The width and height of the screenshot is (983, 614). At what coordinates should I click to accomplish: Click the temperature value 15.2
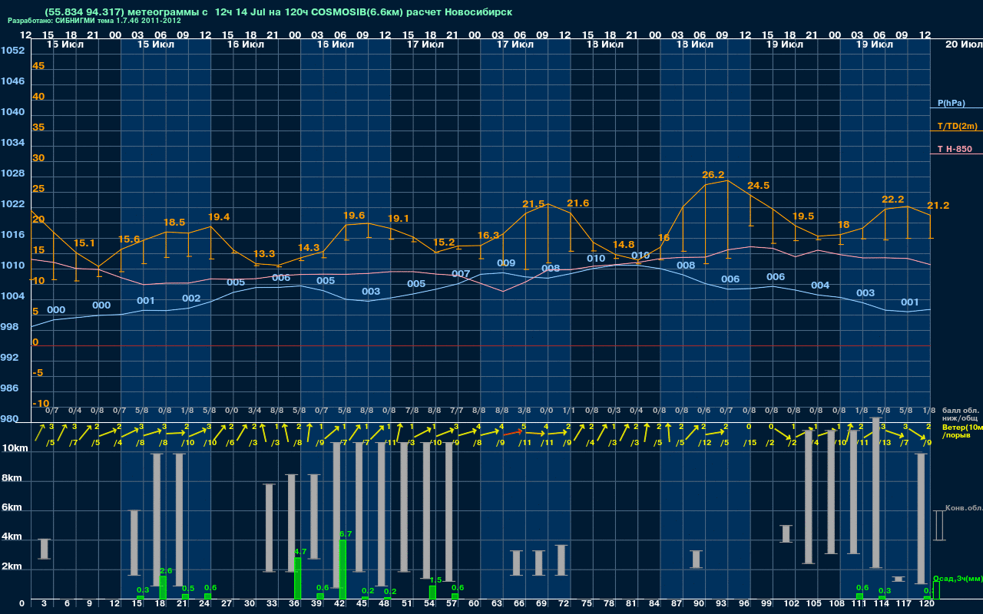click(444, 243)
